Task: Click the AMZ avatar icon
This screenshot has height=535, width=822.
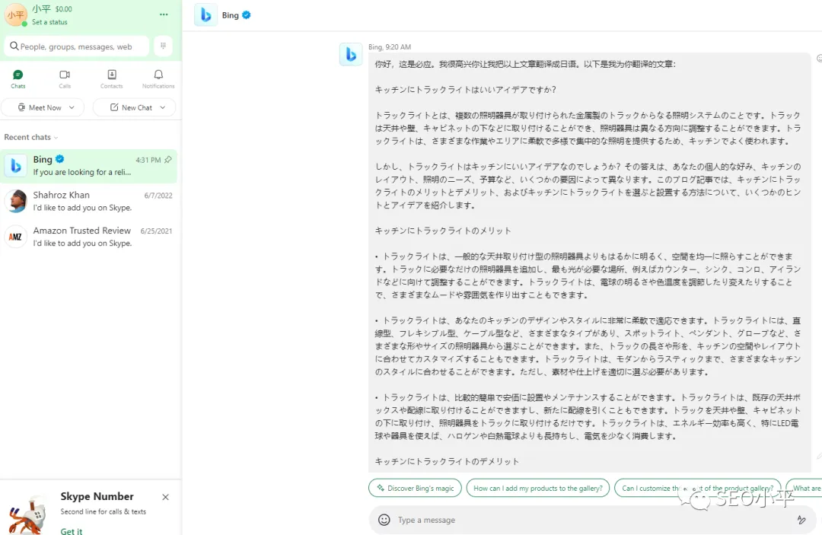Action: [x=16, y=237]
